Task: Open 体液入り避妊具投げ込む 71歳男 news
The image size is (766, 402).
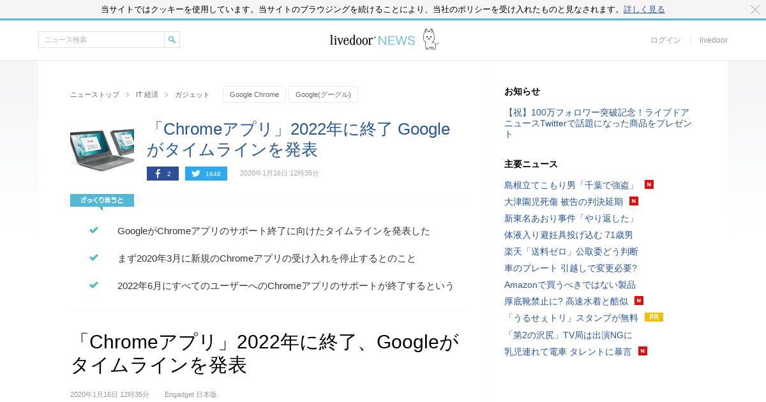Action: (x=569, y=235)
